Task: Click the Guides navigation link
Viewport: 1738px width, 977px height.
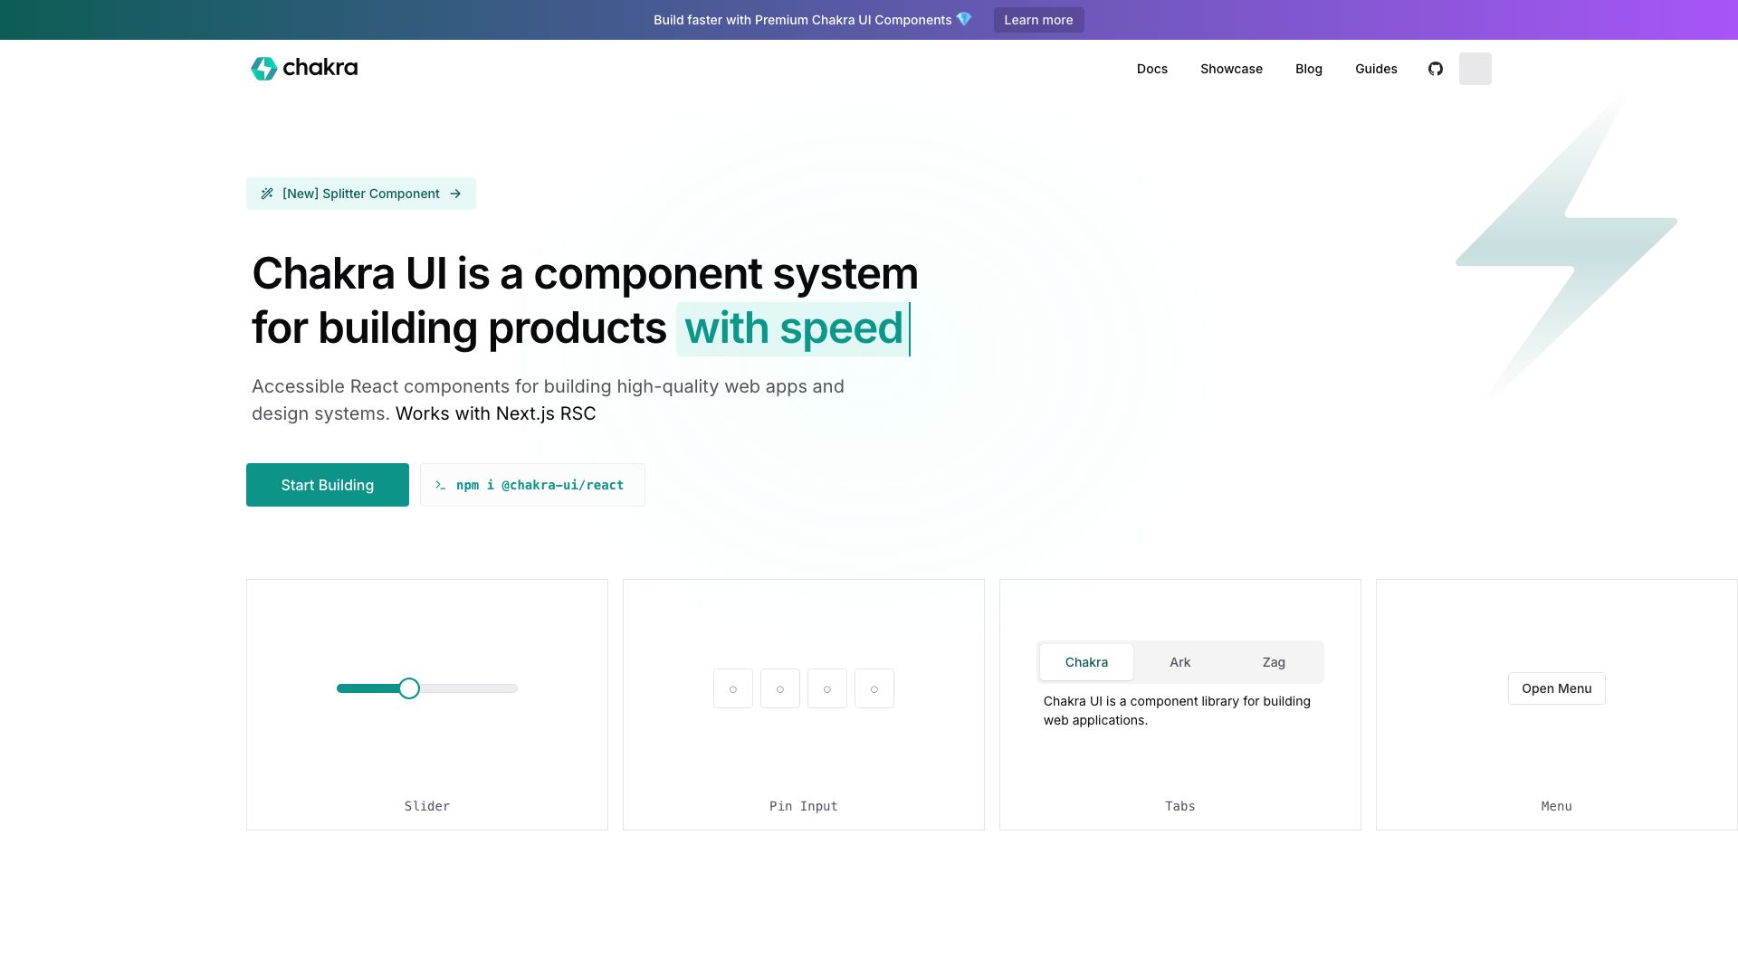Action: [1375, 69]
